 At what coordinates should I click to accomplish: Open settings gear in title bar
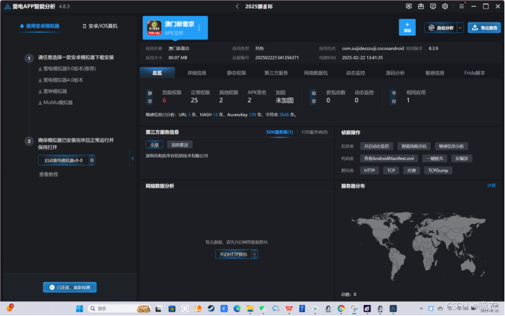(445, 6)
